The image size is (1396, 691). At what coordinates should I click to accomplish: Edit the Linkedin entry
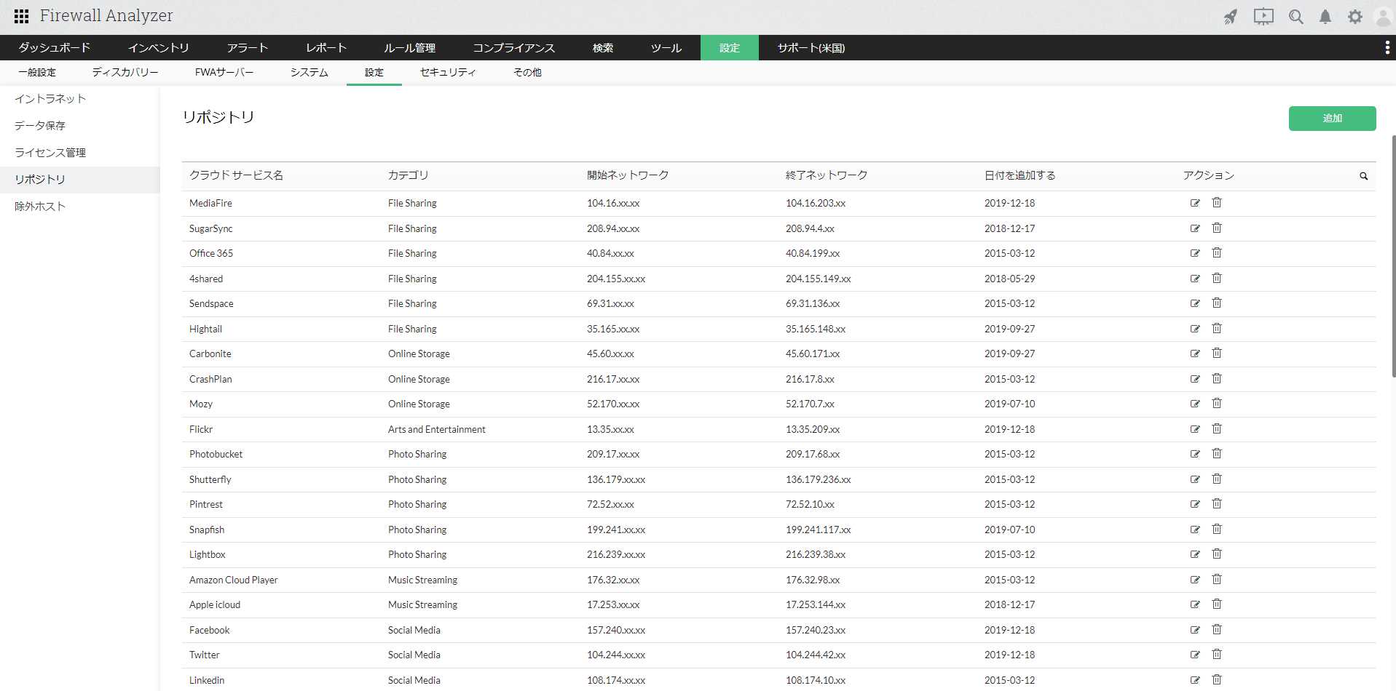click(x=1195, y=680)
